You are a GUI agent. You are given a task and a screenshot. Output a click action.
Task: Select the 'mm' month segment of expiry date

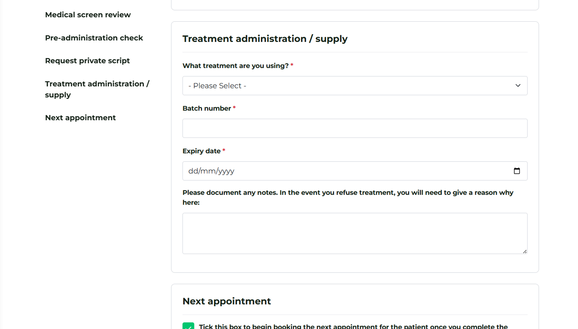coord(208,171)
